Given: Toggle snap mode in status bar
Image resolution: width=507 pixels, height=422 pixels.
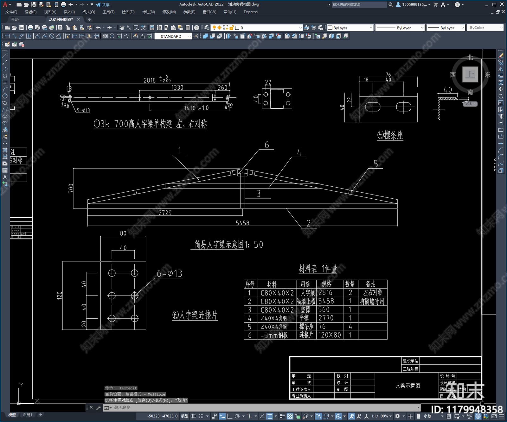Looking at the screenshot, I should pyautogui.click(x=201, y=416).
